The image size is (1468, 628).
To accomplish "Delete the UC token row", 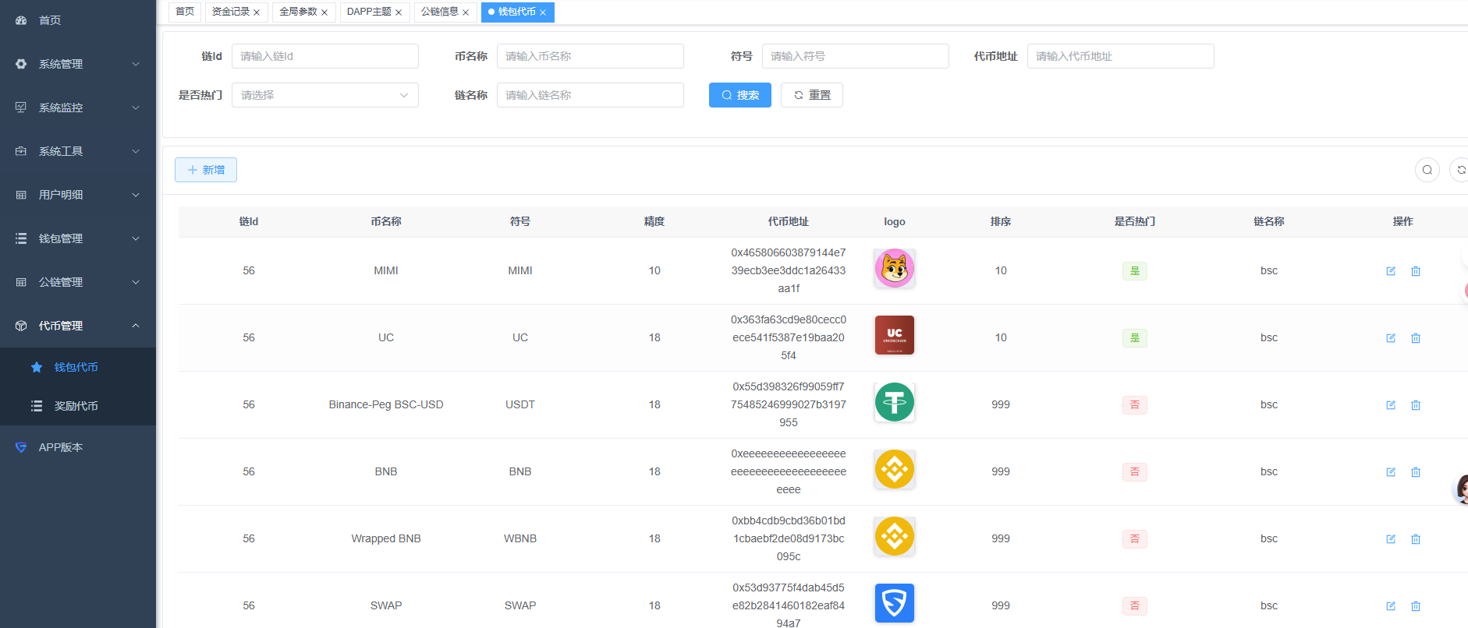I will click(1415, 338).
